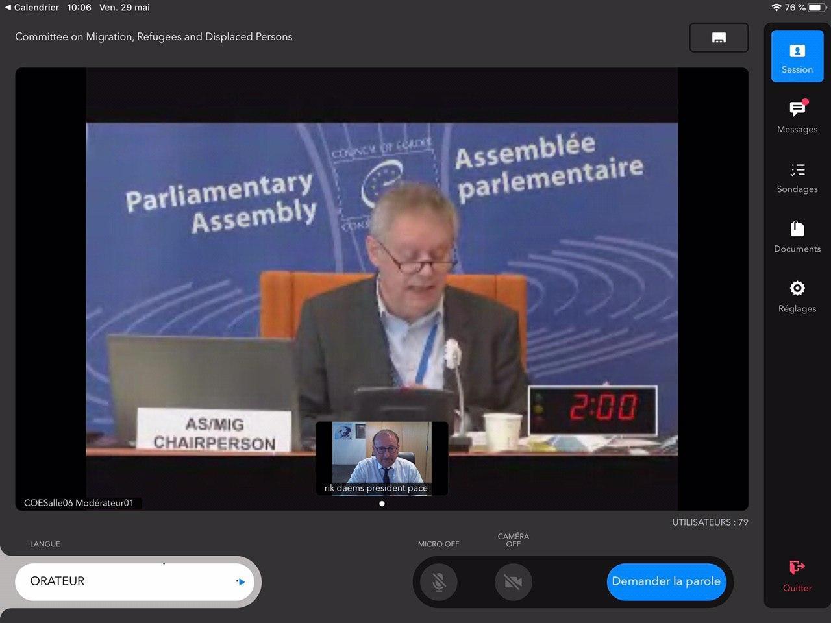Screen dimensions: 831x623
Task: Click Quitter to leave the session
Action: pos(797,576)
